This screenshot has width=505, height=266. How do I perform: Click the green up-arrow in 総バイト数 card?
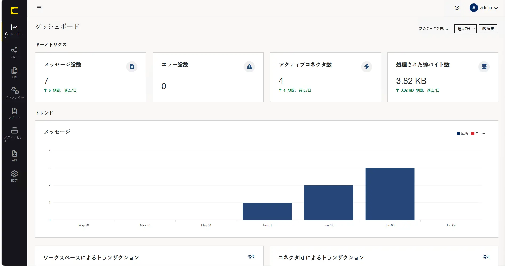[x=398, y=90]
